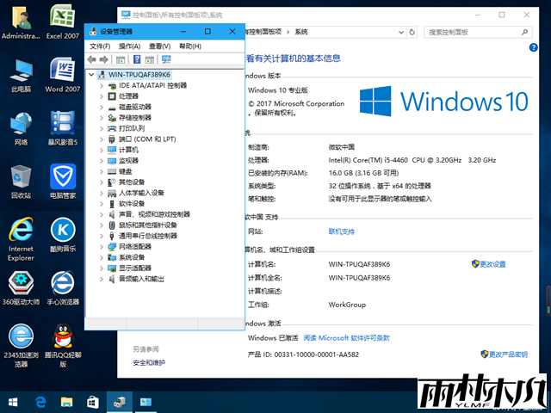The width and height of the screenshot is (551, 413).
Task: Expand the 显示适配器 device category
Action: click(101, 268)
